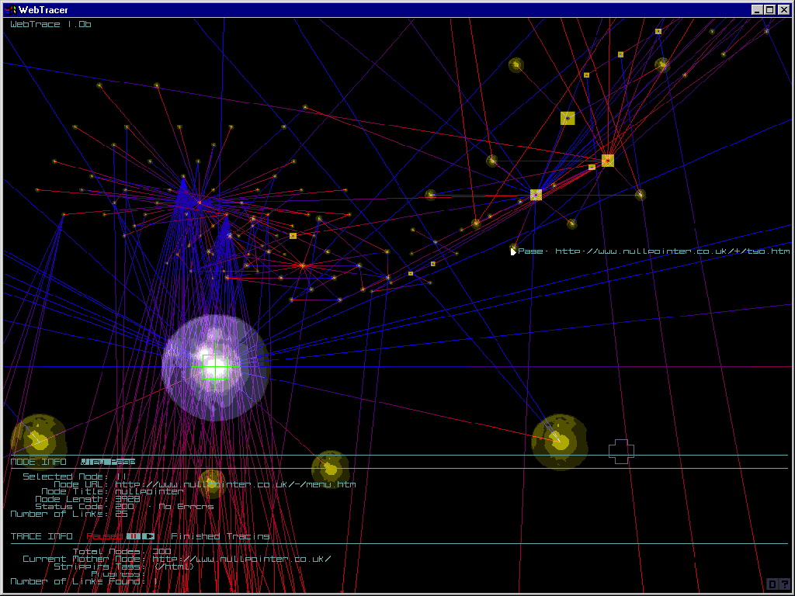Viewport: 795px width, 596px height.
Task: Click the node URL menu.htm text
Action: tap(235, 484)
